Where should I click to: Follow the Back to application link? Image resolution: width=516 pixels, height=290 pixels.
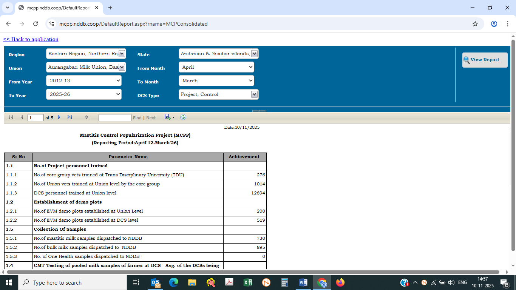[x=31, y=39]
